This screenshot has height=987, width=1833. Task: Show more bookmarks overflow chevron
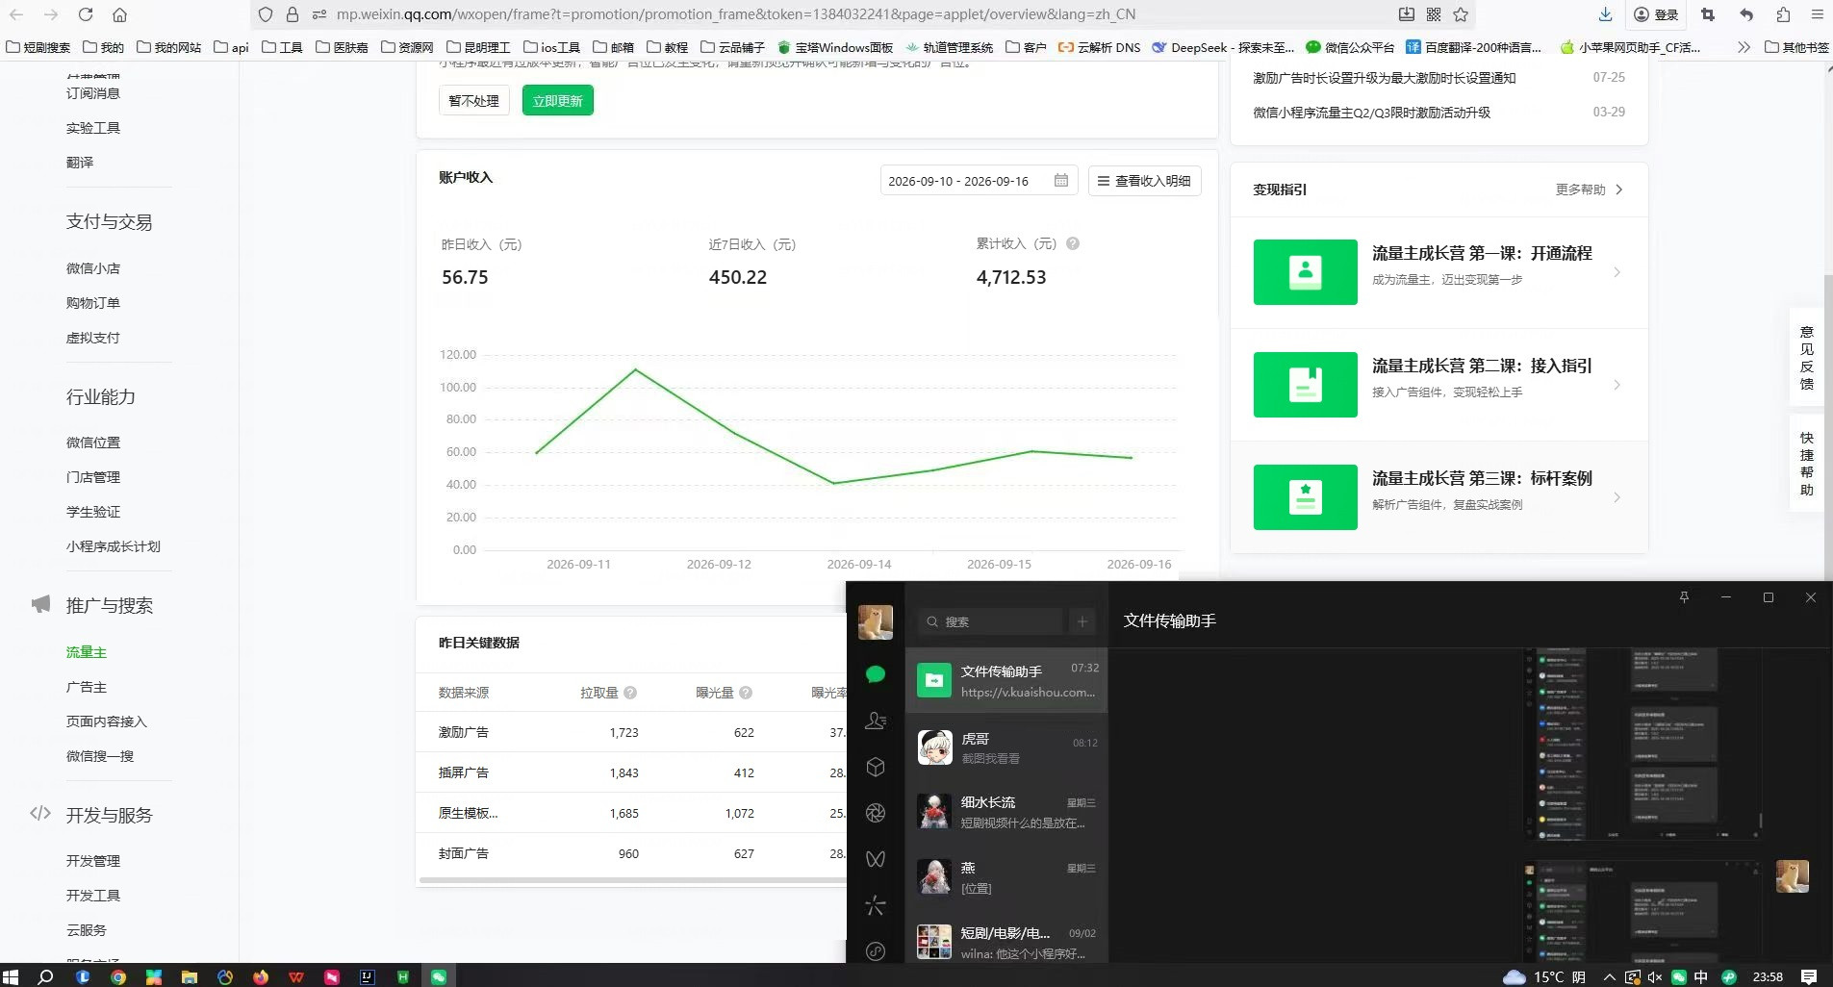click(x=1744, y=47)
